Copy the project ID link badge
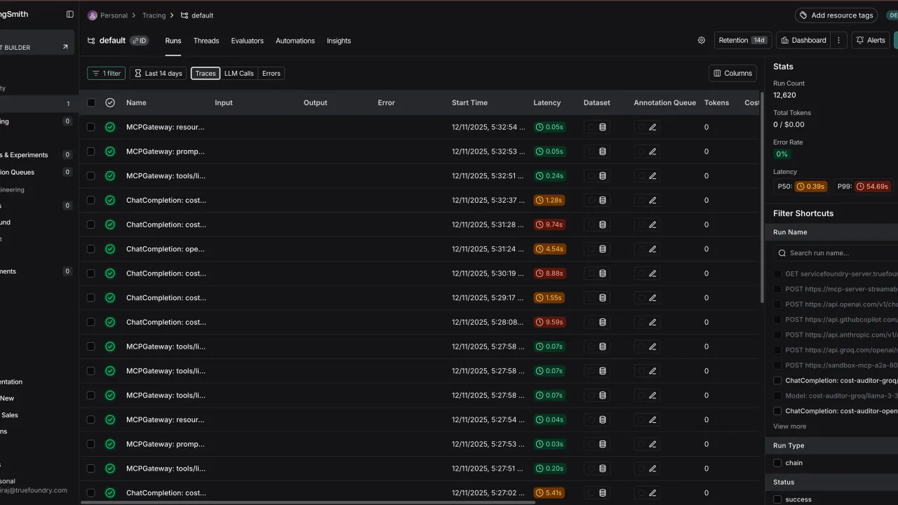898x505 pixels. [139, 41]
